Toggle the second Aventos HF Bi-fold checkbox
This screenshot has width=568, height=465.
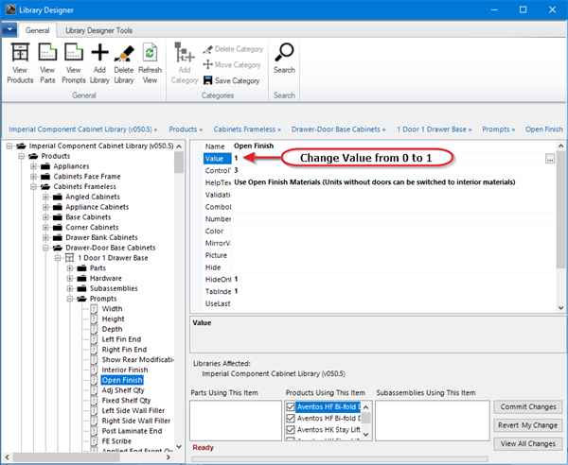pyautogui.click(x=291, y=418)
